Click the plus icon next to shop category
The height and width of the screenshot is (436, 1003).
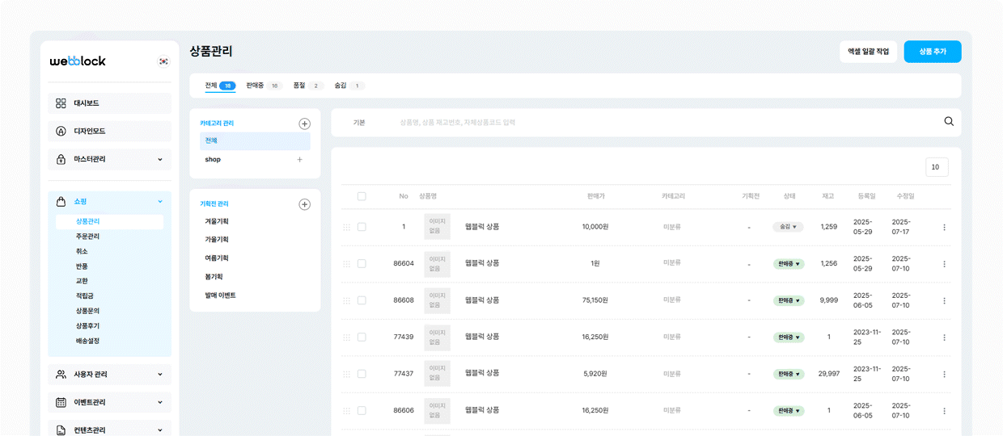click(x=299, y=160)
